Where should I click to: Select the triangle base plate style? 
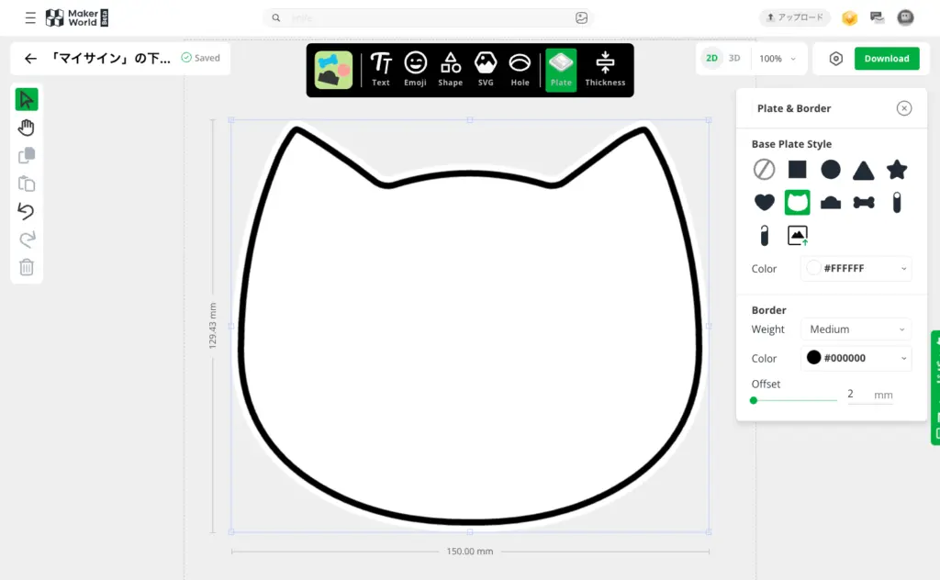click(863, 170)
